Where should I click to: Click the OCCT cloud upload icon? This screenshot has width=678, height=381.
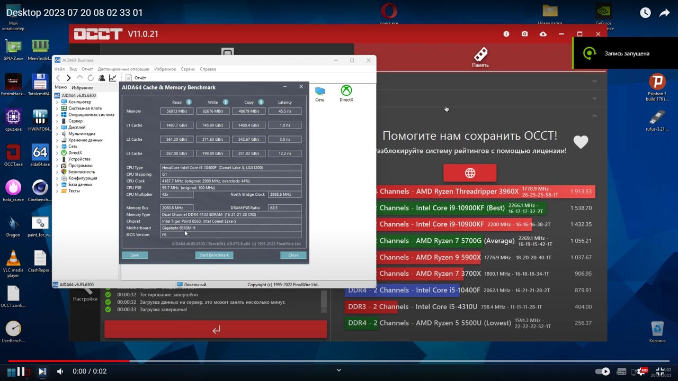pyautogui.click(x=543, y=34)
